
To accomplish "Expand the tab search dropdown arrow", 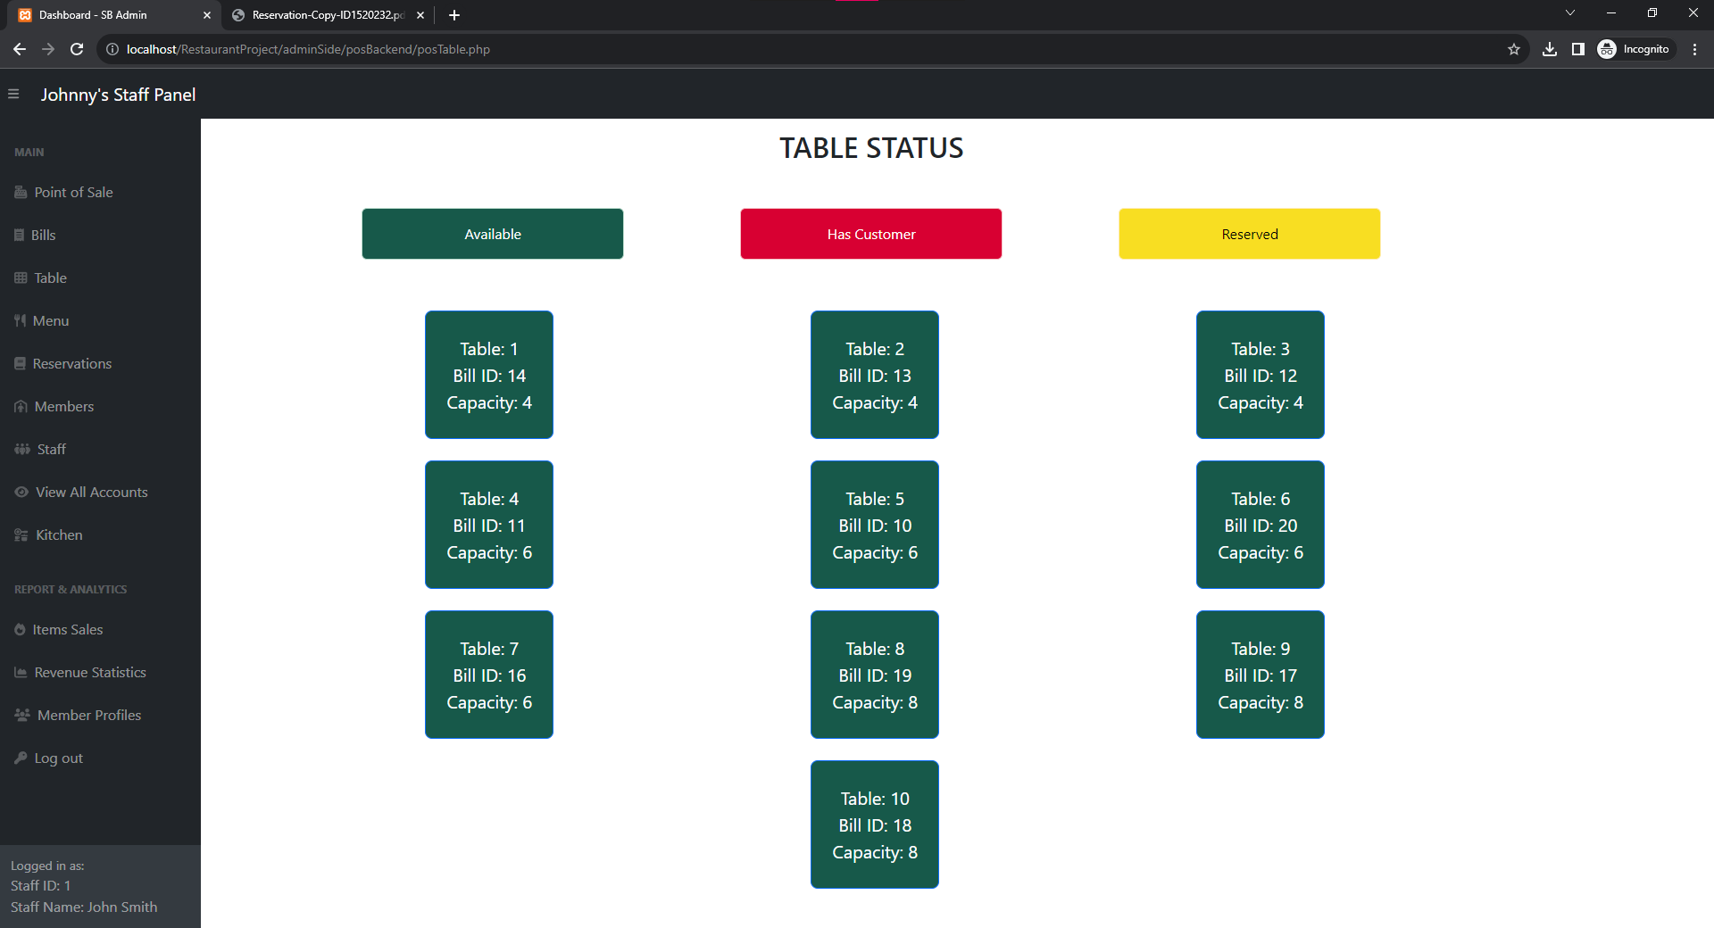I will 1569,13.
